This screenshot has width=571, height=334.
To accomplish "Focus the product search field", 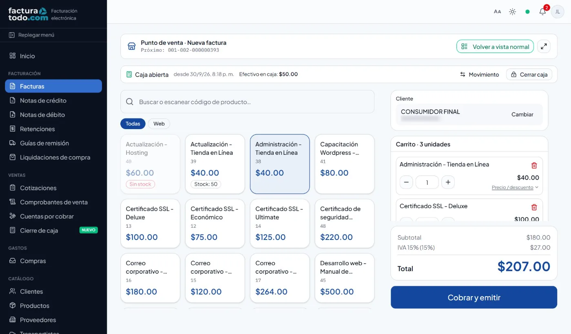I will pyautogui.click(x=247, y=102).
